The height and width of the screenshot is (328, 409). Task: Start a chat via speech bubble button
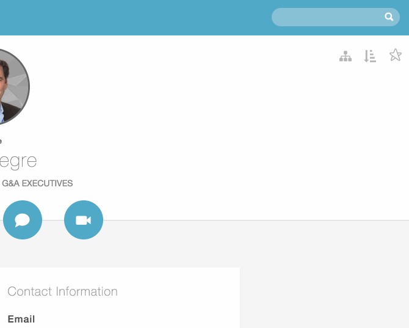click(x=23, y=220)
